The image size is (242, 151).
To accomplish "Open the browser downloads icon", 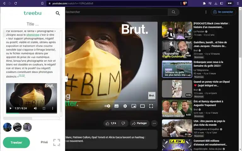I will (x=216, y=3).
